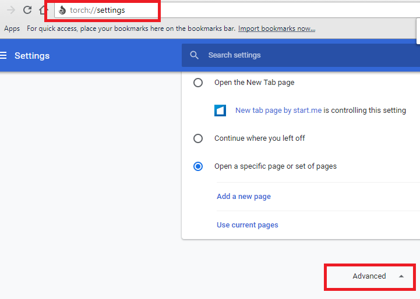Open the New tab page by start.me link
The image size is (420, 299).
tap(278, 111)
